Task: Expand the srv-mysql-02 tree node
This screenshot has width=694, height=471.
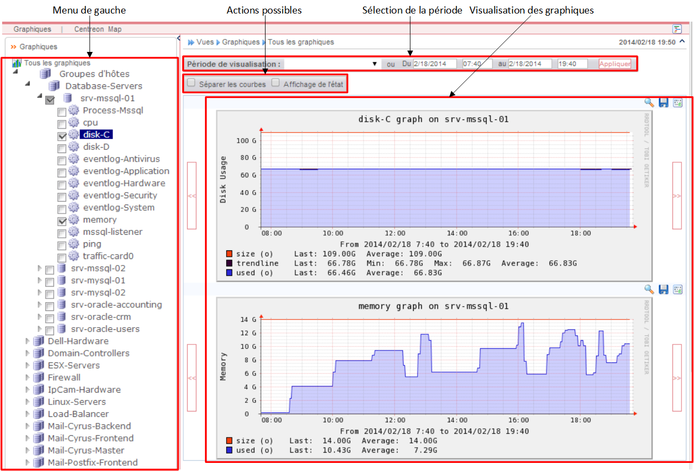Action: pos(39,293)
